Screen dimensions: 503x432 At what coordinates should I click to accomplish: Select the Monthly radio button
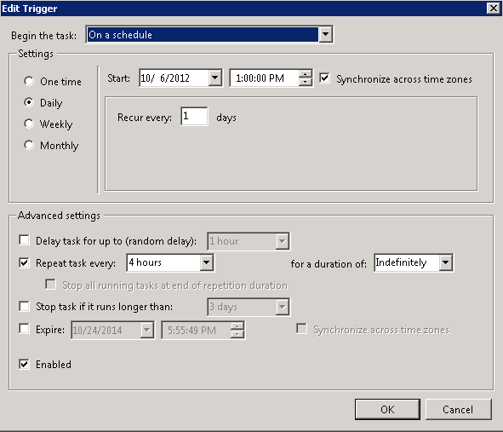(x=29, y=145)
